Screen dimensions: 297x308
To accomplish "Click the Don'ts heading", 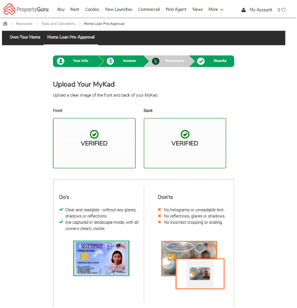I will coord(165,197).
